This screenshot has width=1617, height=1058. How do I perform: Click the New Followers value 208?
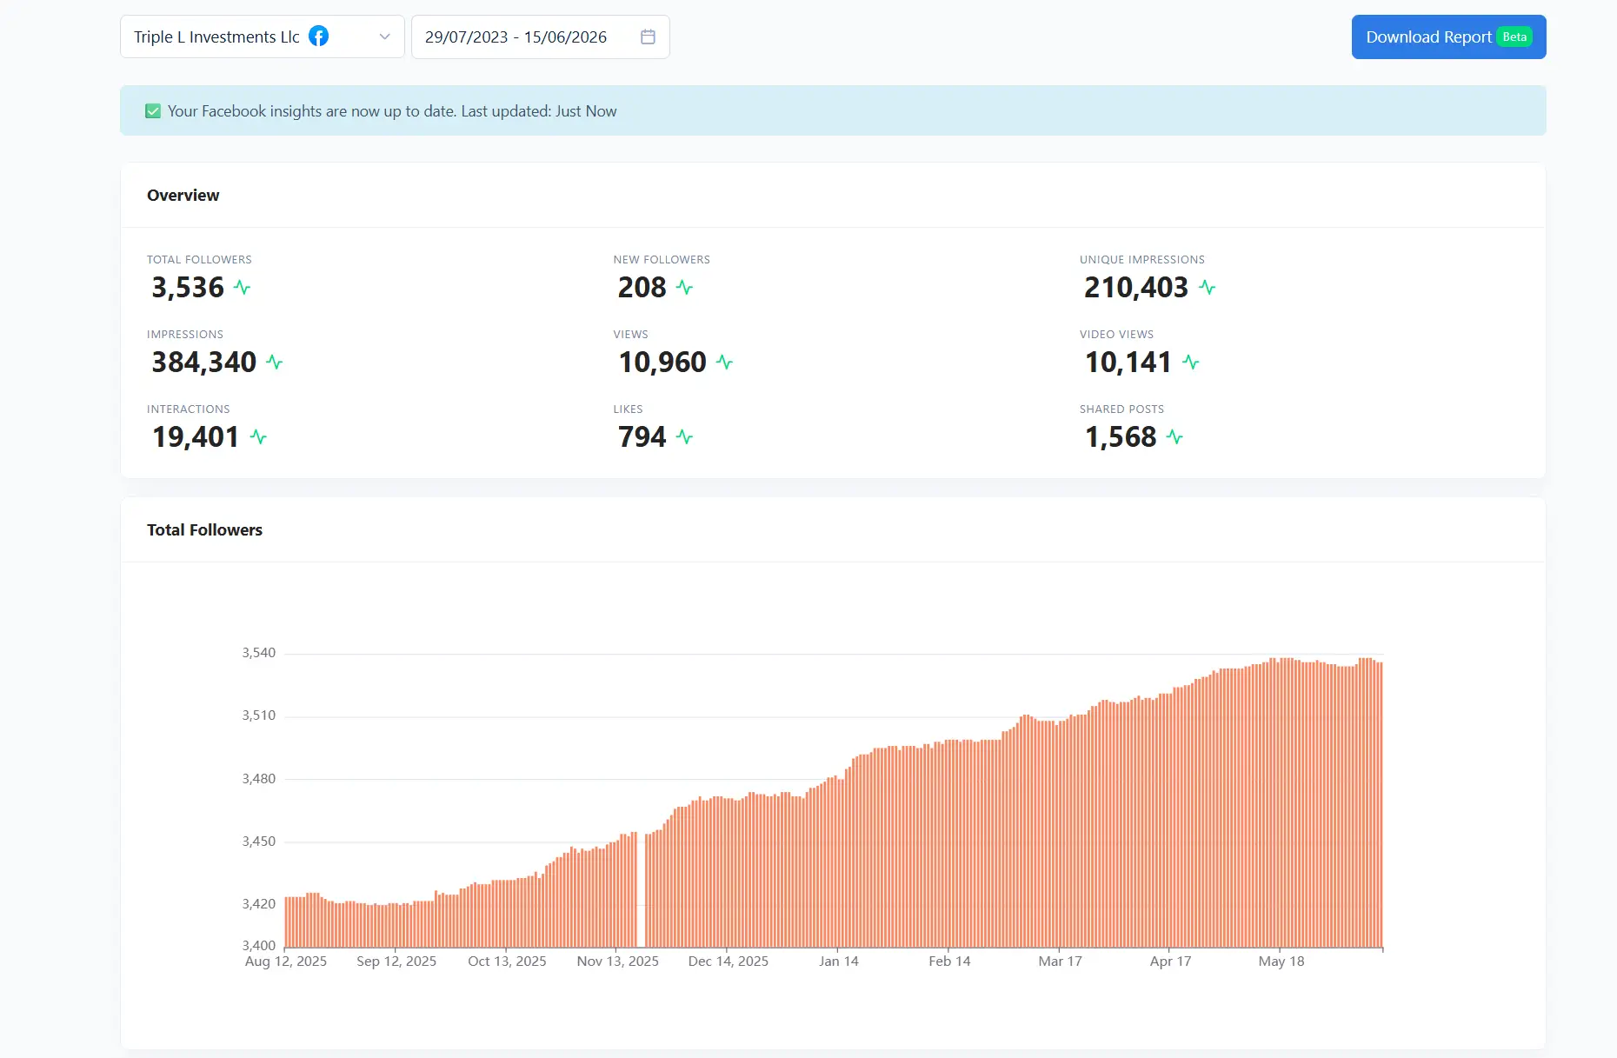click(x=642, y=288)
